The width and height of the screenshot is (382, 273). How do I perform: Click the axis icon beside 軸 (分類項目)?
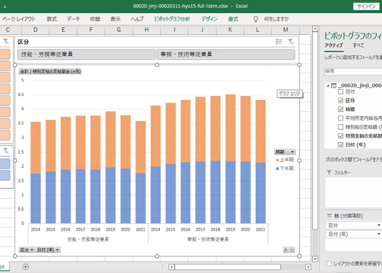pos(329,216)
